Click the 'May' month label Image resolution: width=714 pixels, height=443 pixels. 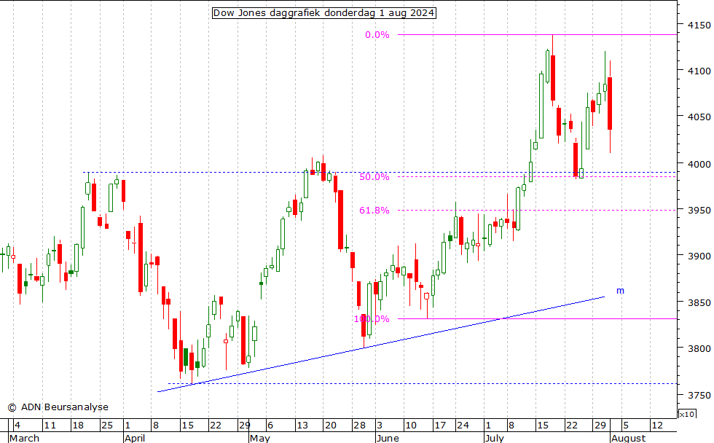260,438
